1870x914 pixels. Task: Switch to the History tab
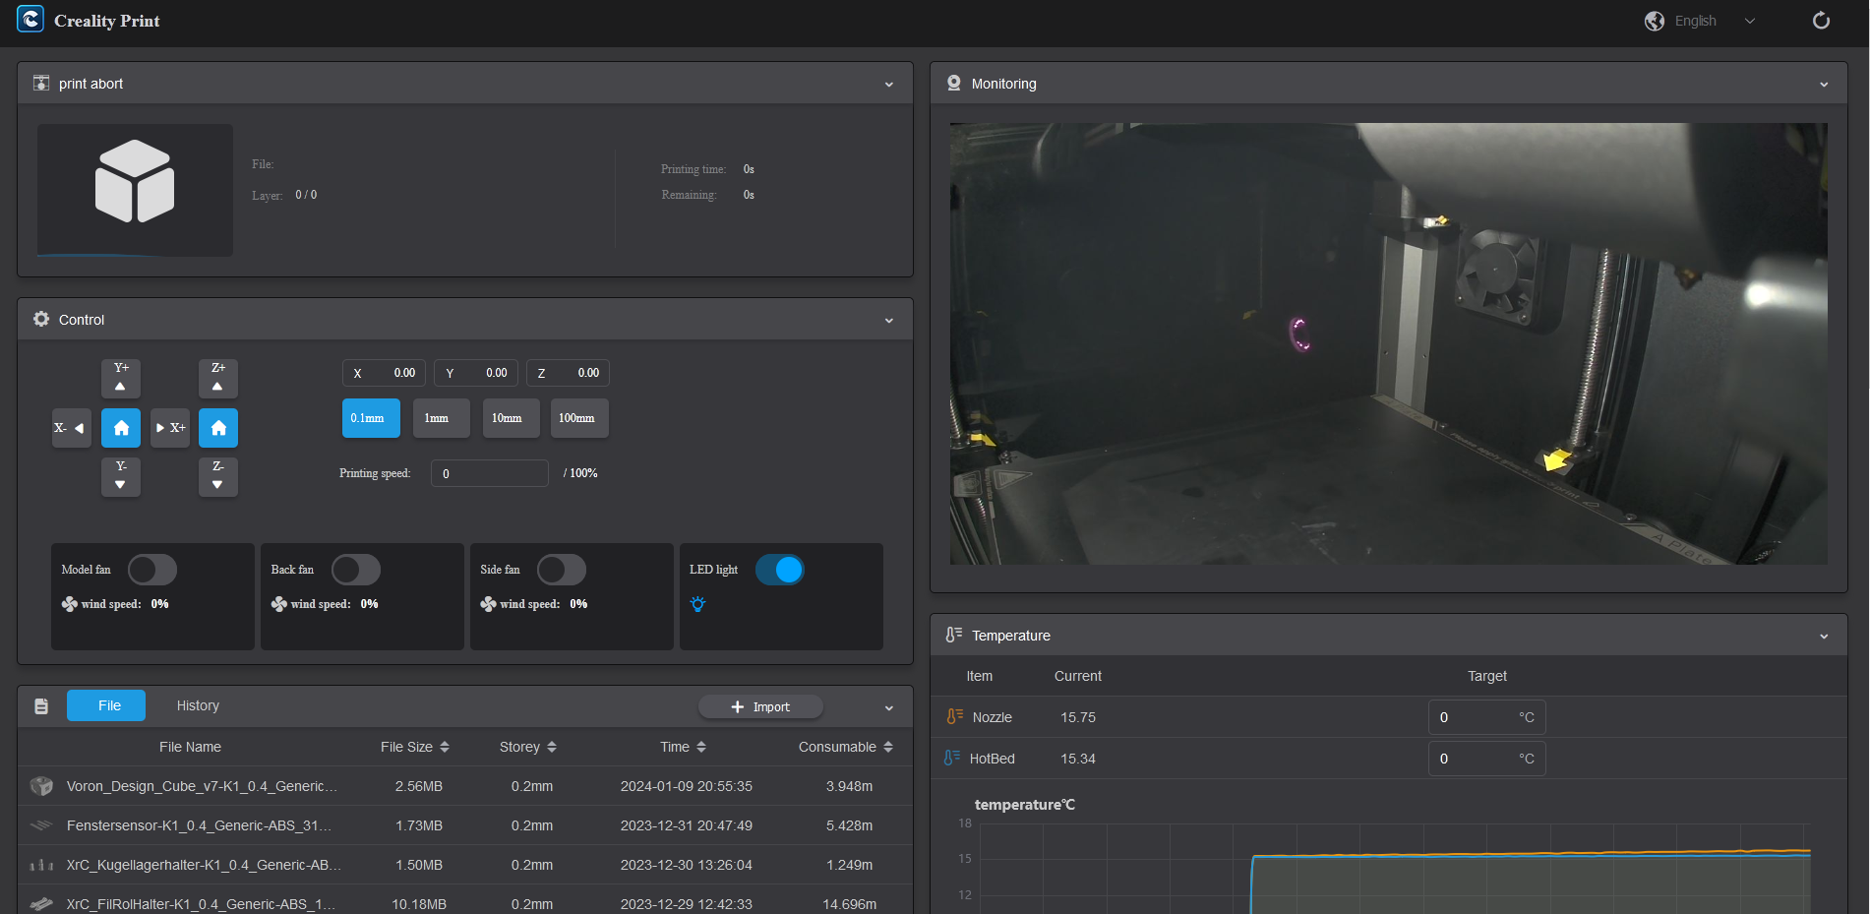[198, 705]
